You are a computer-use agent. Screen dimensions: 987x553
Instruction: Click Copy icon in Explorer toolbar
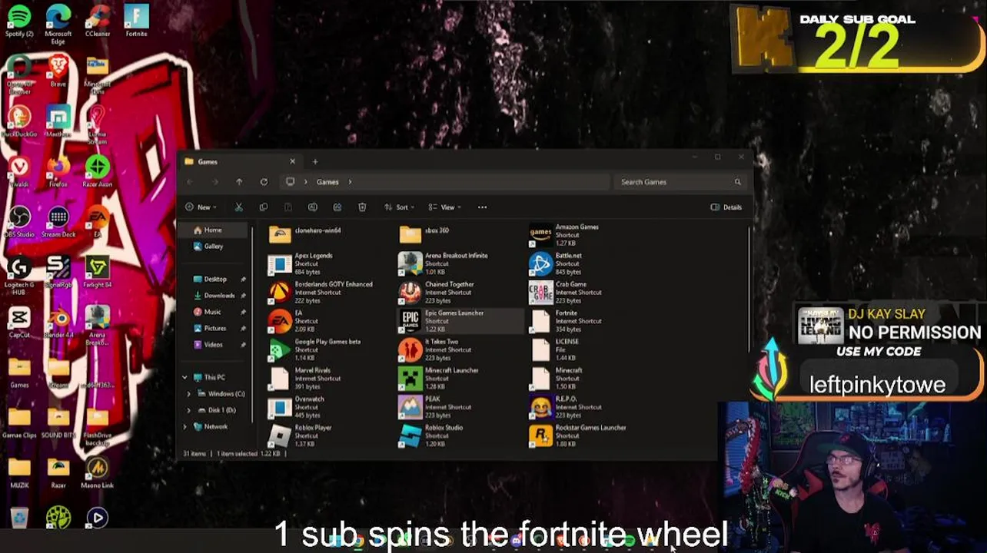263,207
